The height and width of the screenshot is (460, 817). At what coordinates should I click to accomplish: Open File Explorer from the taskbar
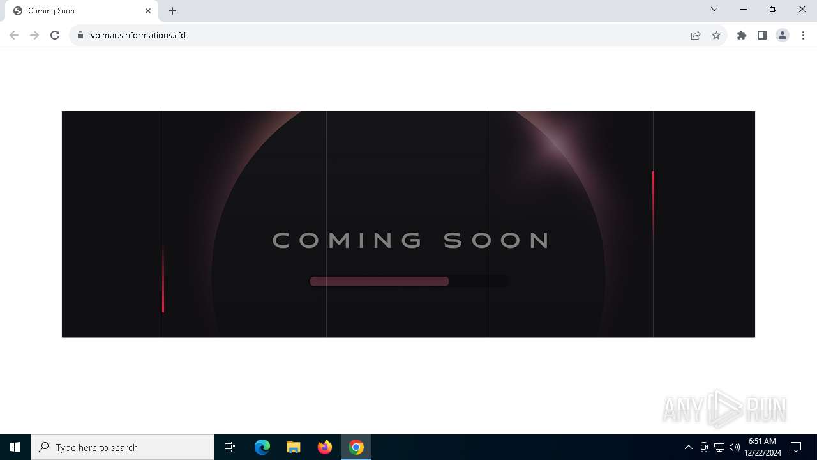[x=294, y=447]
